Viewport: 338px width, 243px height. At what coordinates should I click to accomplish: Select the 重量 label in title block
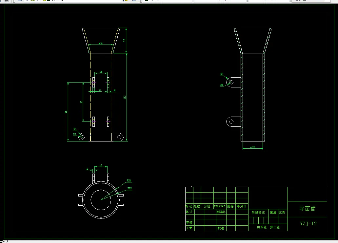coord(273,213)
